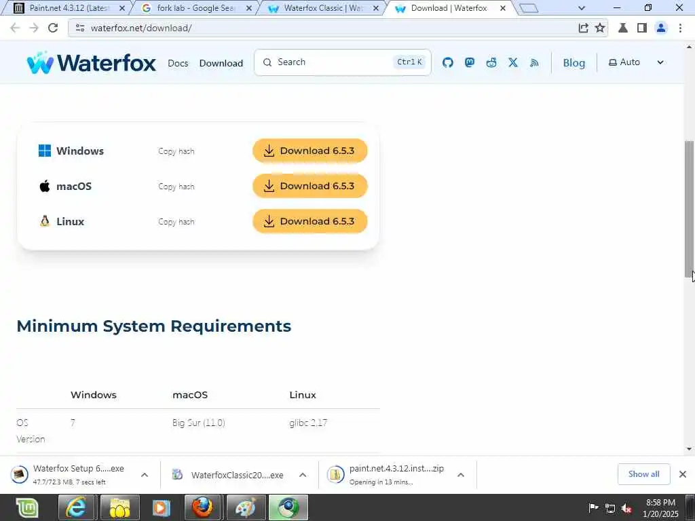The width and height of the screenshot is (695, 521).
Task: Click the Waterfox Setup exe download item
Action: [71, 474]
